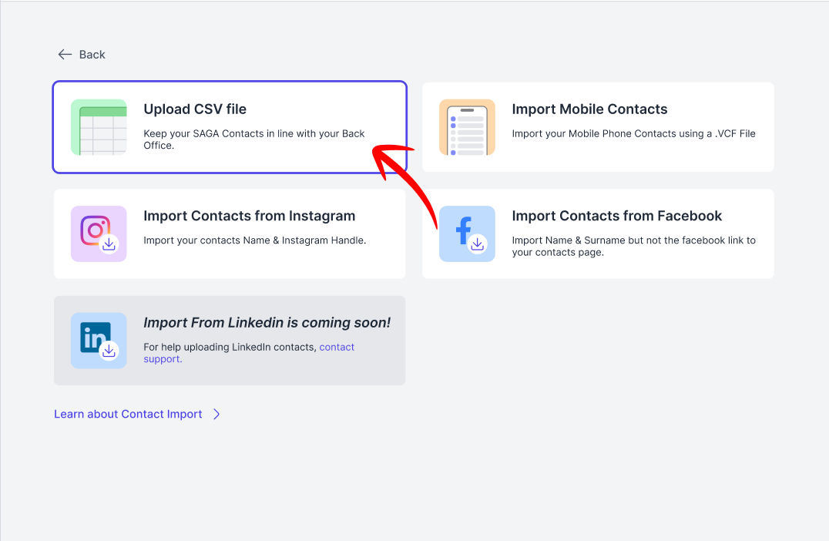Viewport: 829px width, 541px height.
Task: Expand the Learn about Contact Import chevron
Action: tap(216, 414)
